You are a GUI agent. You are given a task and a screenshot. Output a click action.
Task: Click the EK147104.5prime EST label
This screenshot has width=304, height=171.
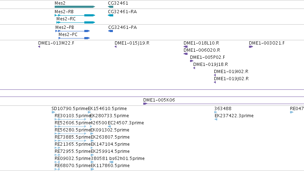(110, 144)
